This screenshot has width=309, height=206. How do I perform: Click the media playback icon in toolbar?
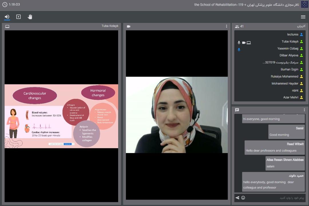(18, 17)
